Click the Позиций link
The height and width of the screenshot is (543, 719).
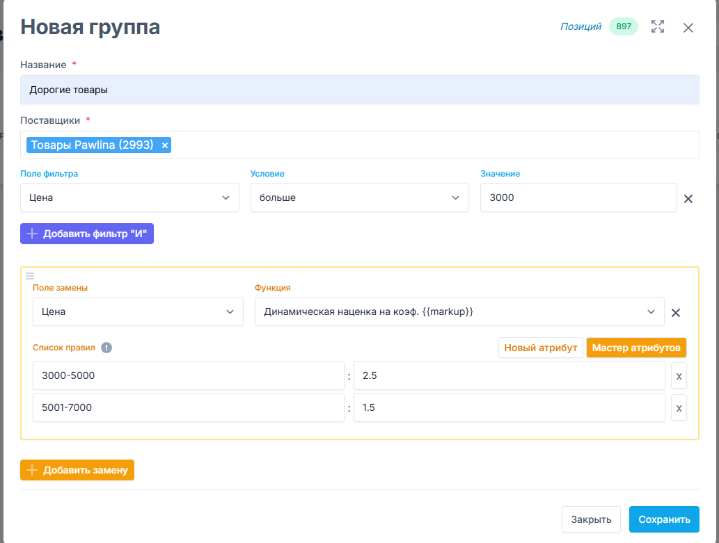(x=580, y=27)
